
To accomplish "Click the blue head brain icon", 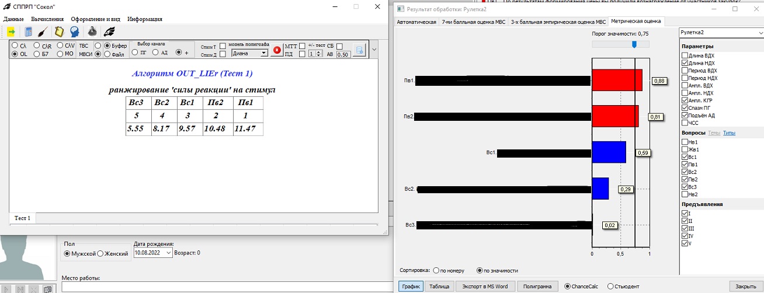I will point(75,32).
